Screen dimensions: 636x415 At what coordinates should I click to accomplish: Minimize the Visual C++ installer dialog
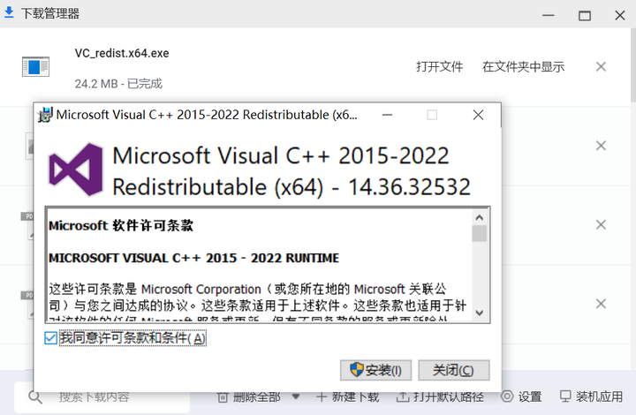[388, 115]
